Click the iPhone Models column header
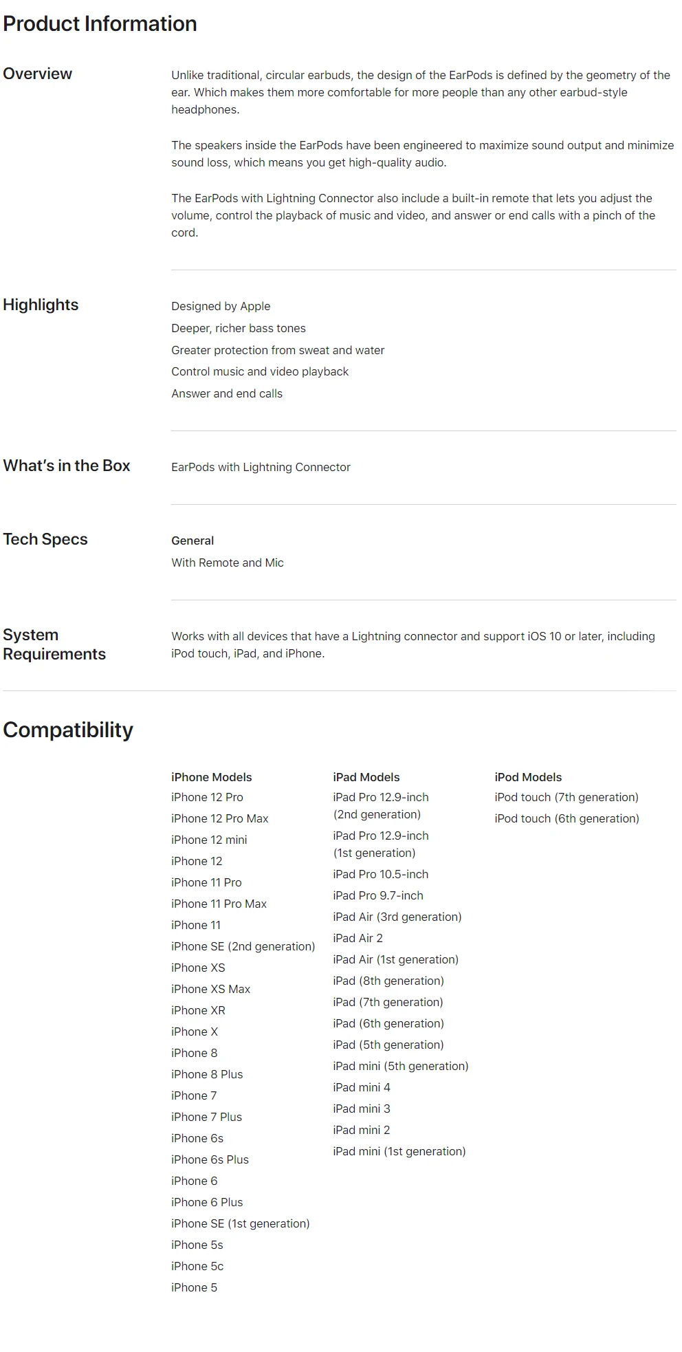 pos(211,777)
